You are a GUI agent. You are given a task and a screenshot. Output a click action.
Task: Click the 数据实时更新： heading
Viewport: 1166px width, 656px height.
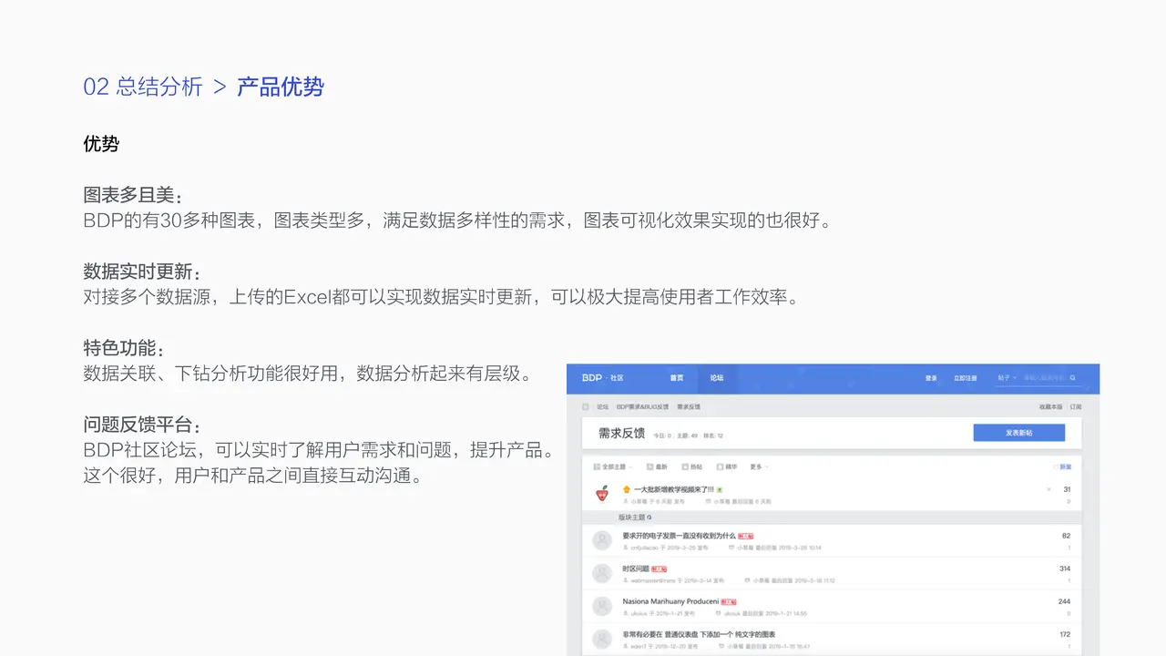tap(142, 272)
